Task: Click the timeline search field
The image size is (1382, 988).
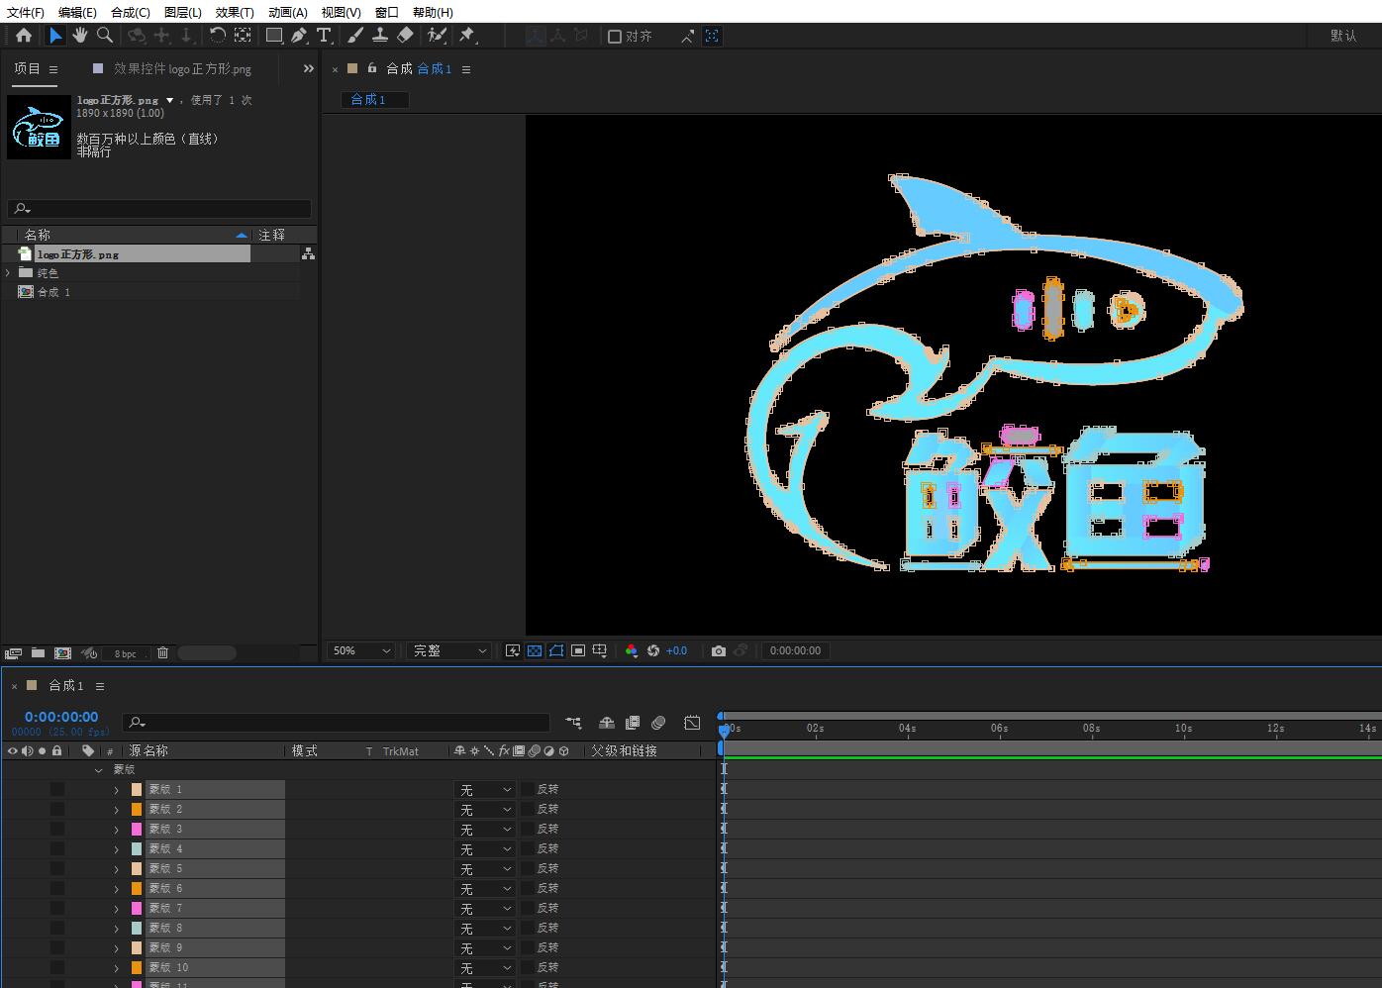Action: point(337,723)
